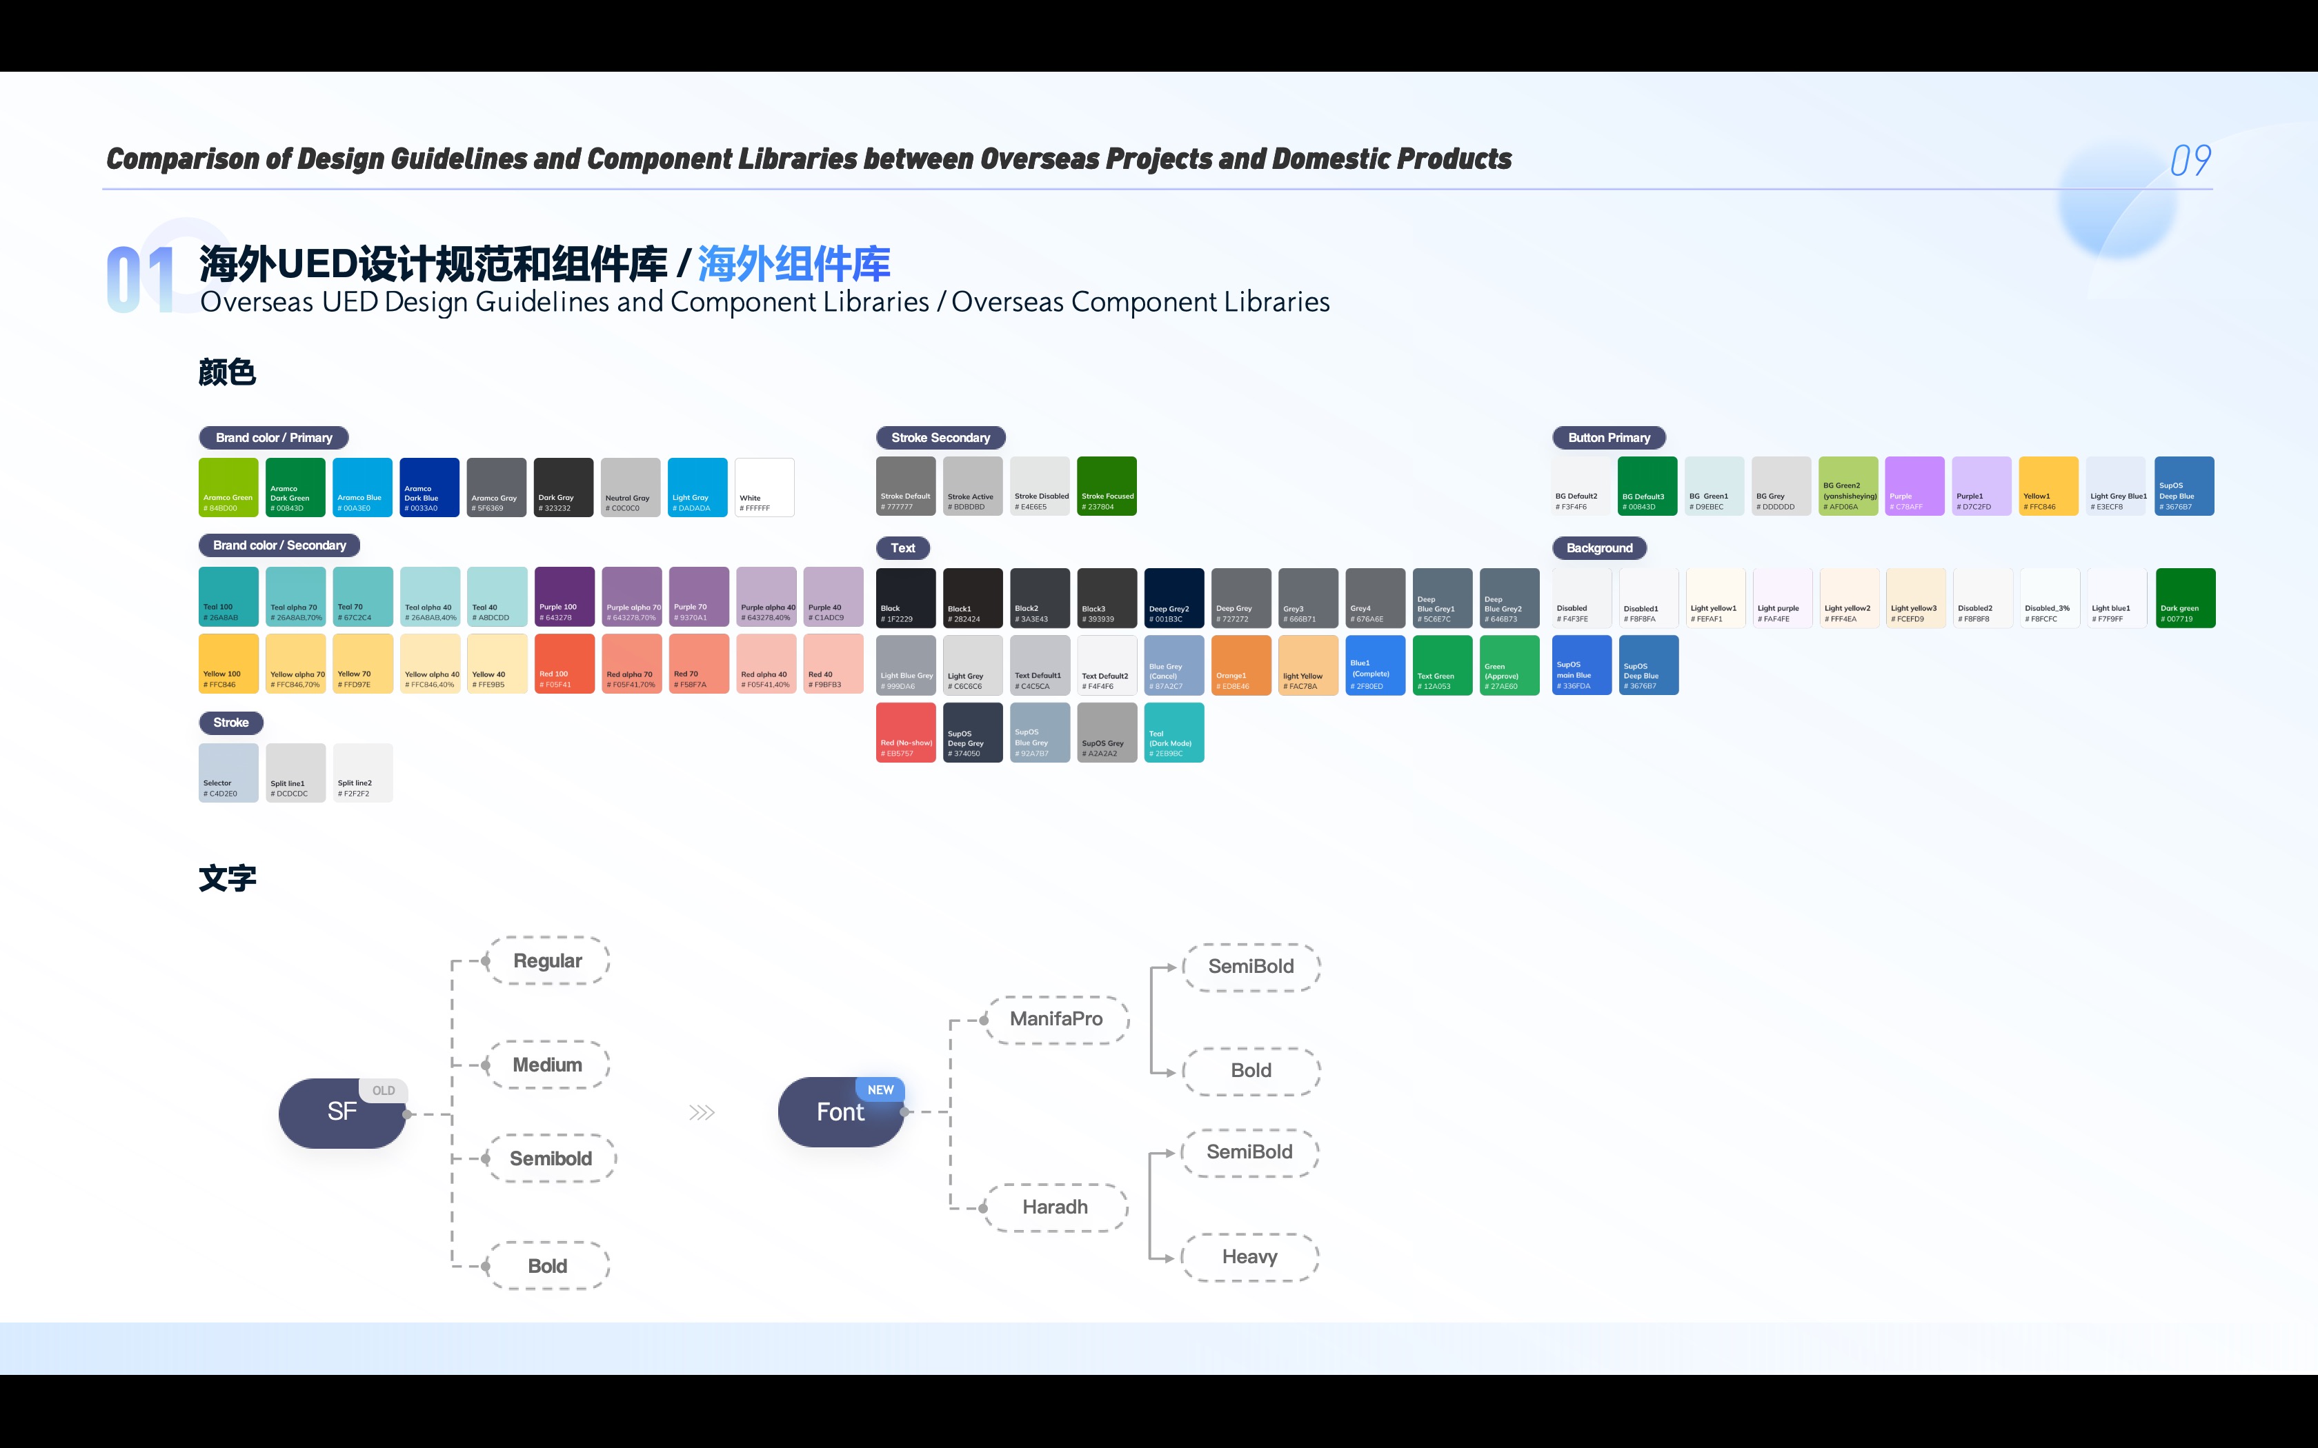Click the triple chevron arrow between fonts

point(702,1113)
